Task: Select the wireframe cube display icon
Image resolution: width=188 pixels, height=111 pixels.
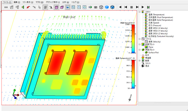Action: [101, 7]
